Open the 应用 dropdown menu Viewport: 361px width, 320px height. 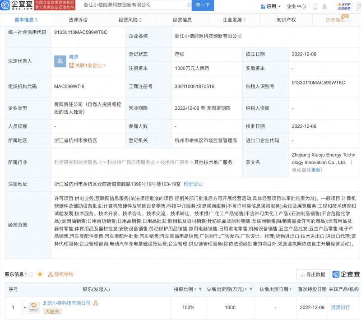click(270, 6)
